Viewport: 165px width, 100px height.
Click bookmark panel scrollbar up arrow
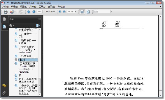[39, 30]
